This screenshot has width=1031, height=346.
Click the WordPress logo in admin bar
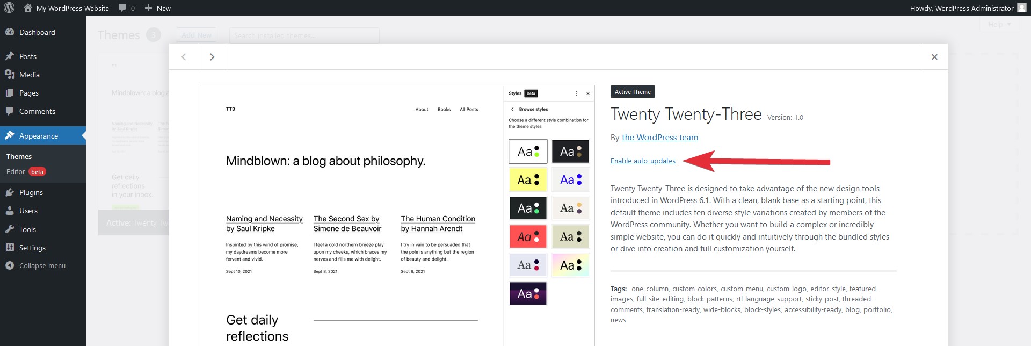(9, 8)
